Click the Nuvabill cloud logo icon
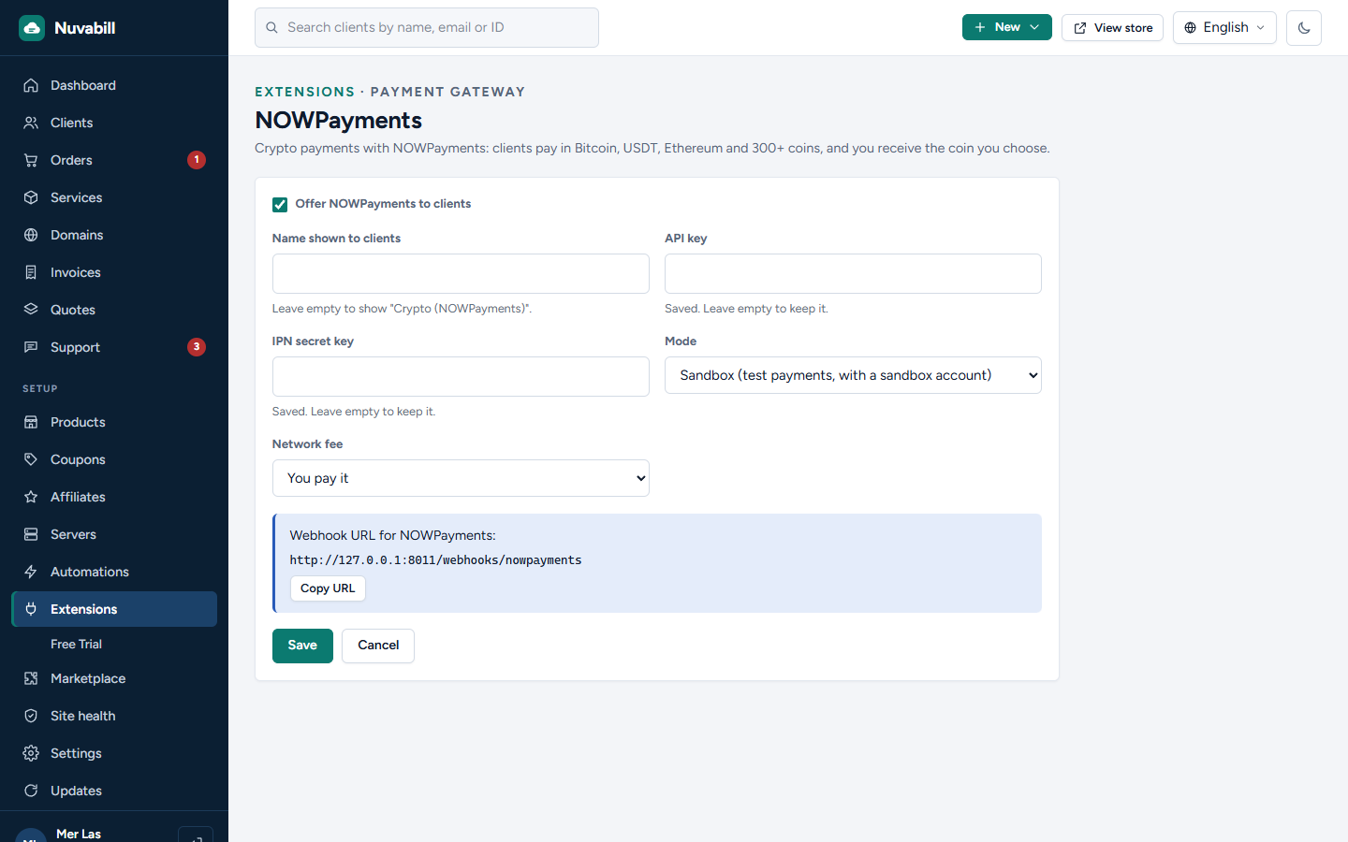 click(x=32, y=28)
